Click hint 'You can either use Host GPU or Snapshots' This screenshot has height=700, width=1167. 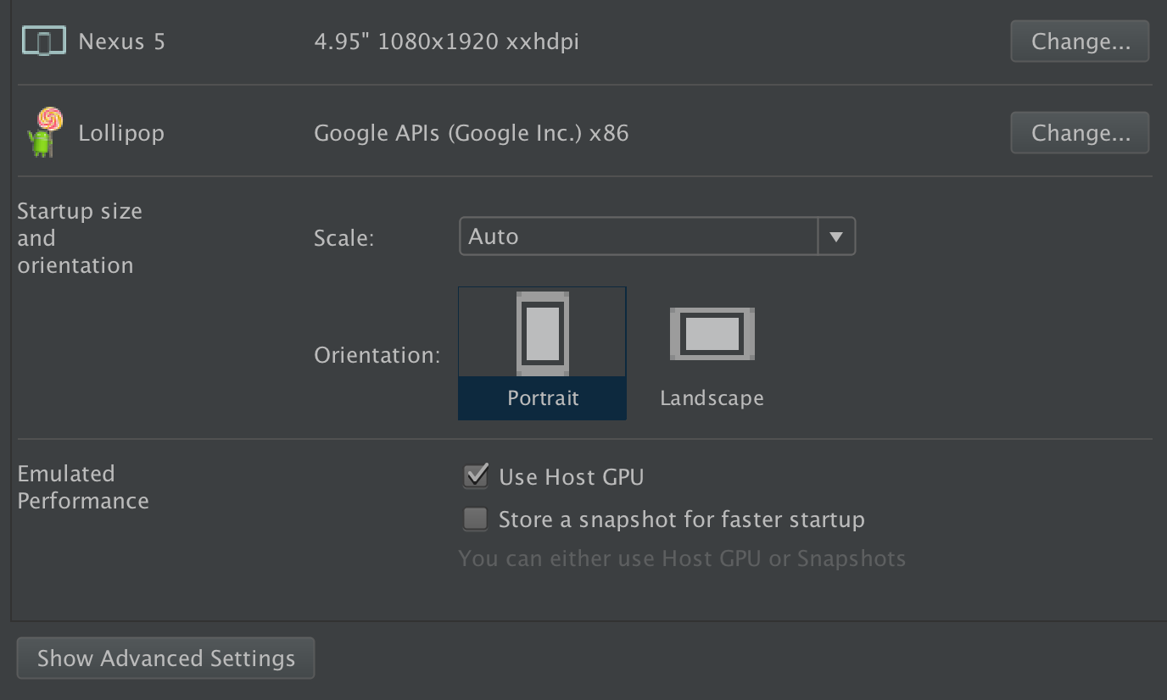click(682, 558)
